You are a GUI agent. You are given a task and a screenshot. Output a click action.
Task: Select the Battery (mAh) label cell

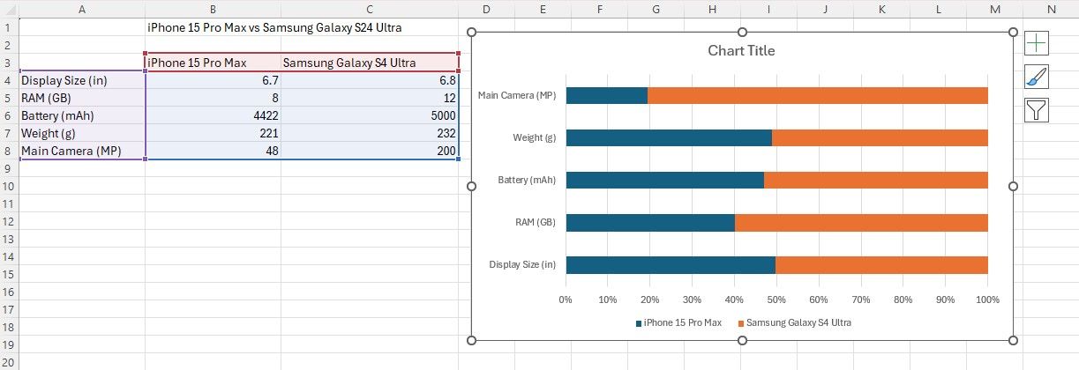point(81,115)
